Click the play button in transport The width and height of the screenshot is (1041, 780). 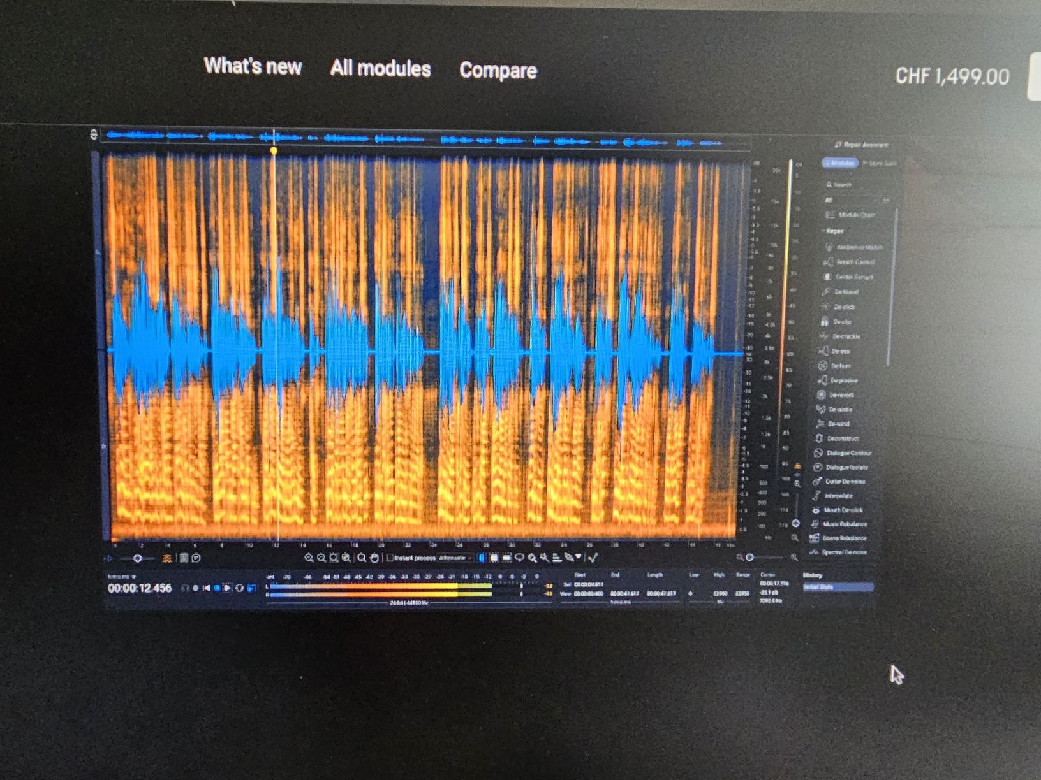228,588
